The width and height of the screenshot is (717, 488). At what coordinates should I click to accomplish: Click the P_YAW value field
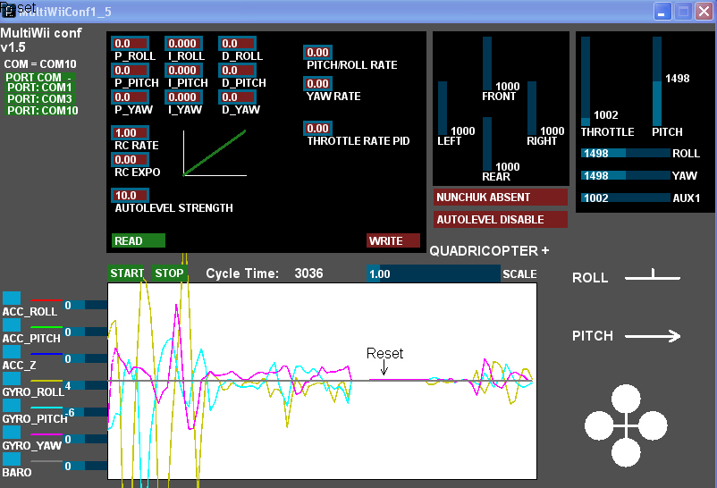click(x=130, y=97)
